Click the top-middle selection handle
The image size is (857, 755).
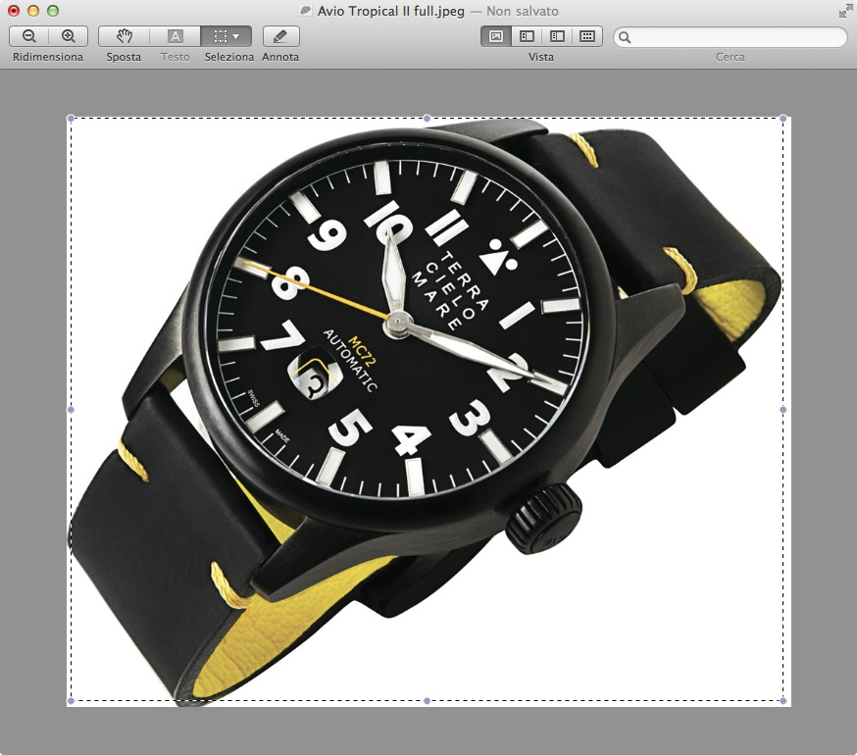click(x=427, y=119)
